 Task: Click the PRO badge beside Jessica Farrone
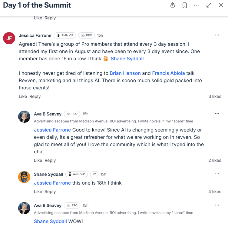pos(87,35)
